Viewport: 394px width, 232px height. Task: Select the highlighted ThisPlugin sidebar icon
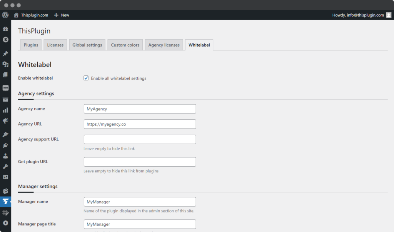tap(5, 201)
